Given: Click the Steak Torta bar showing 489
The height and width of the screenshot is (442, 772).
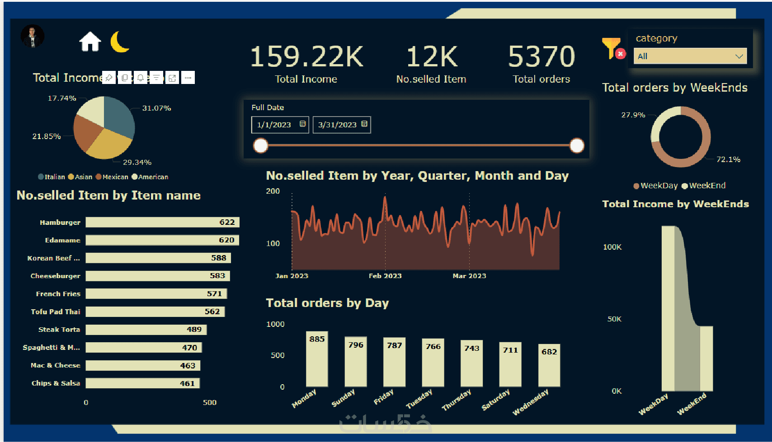Looking at the screenshot, I should [x=146, y=330].
